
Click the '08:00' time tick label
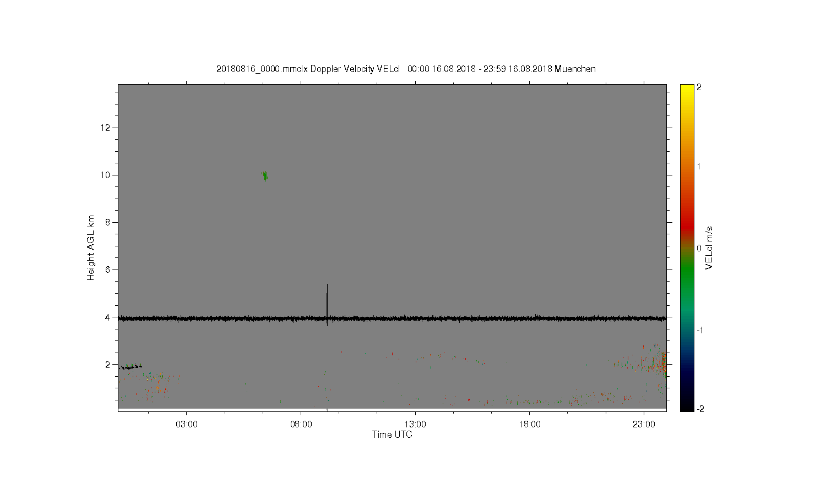[x=301, y=425]
